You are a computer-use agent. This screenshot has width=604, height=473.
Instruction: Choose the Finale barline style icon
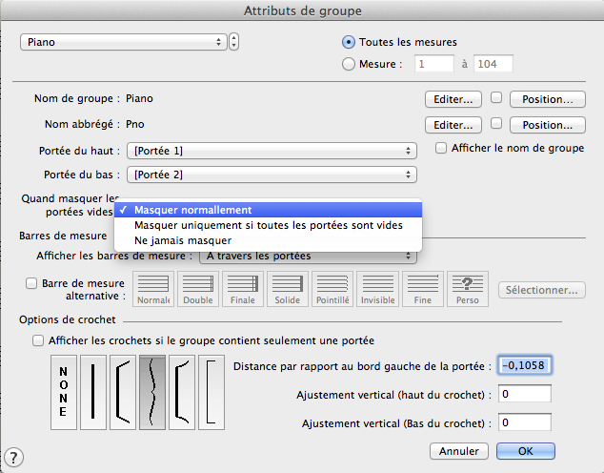tap(244, 289)
